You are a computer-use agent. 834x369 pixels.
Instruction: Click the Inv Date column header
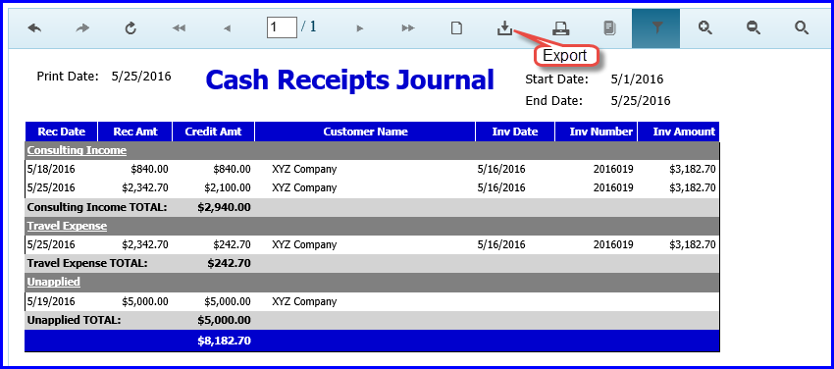point(515,132)
